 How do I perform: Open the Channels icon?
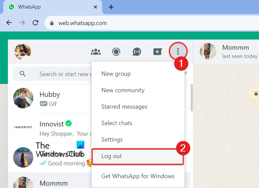pos(137,52)
